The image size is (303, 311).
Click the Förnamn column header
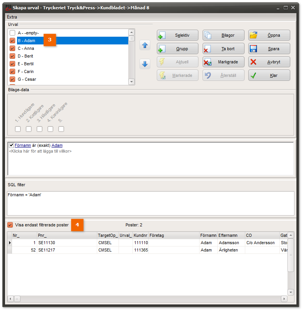coord(208,235)
